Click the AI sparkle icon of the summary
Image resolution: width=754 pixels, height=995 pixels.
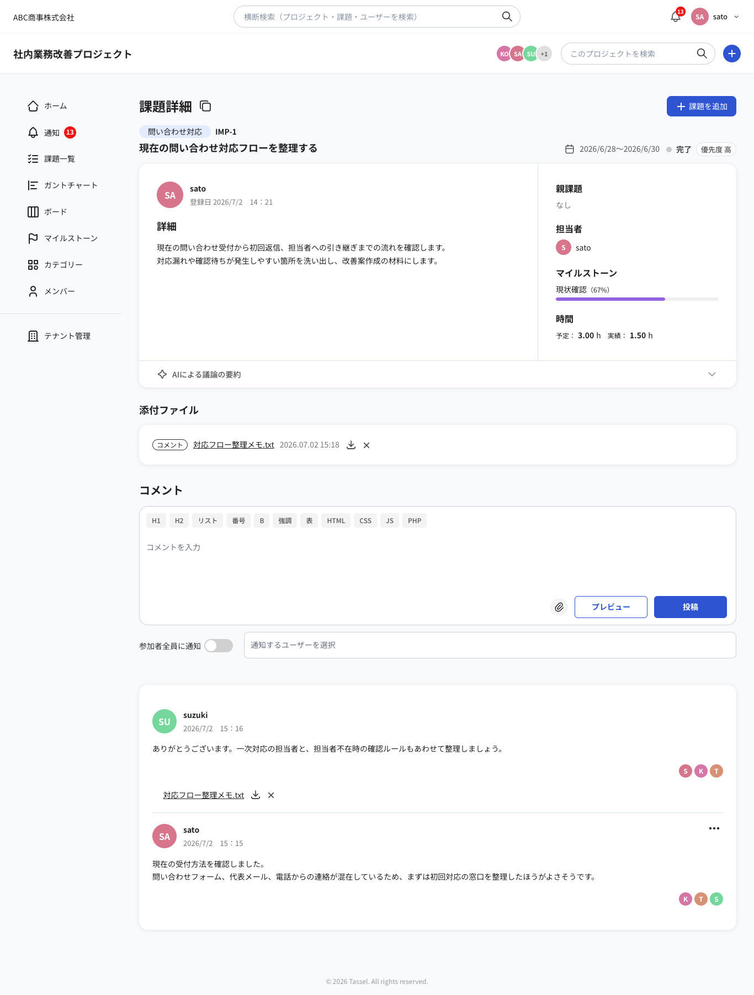[x=162, y=374]
